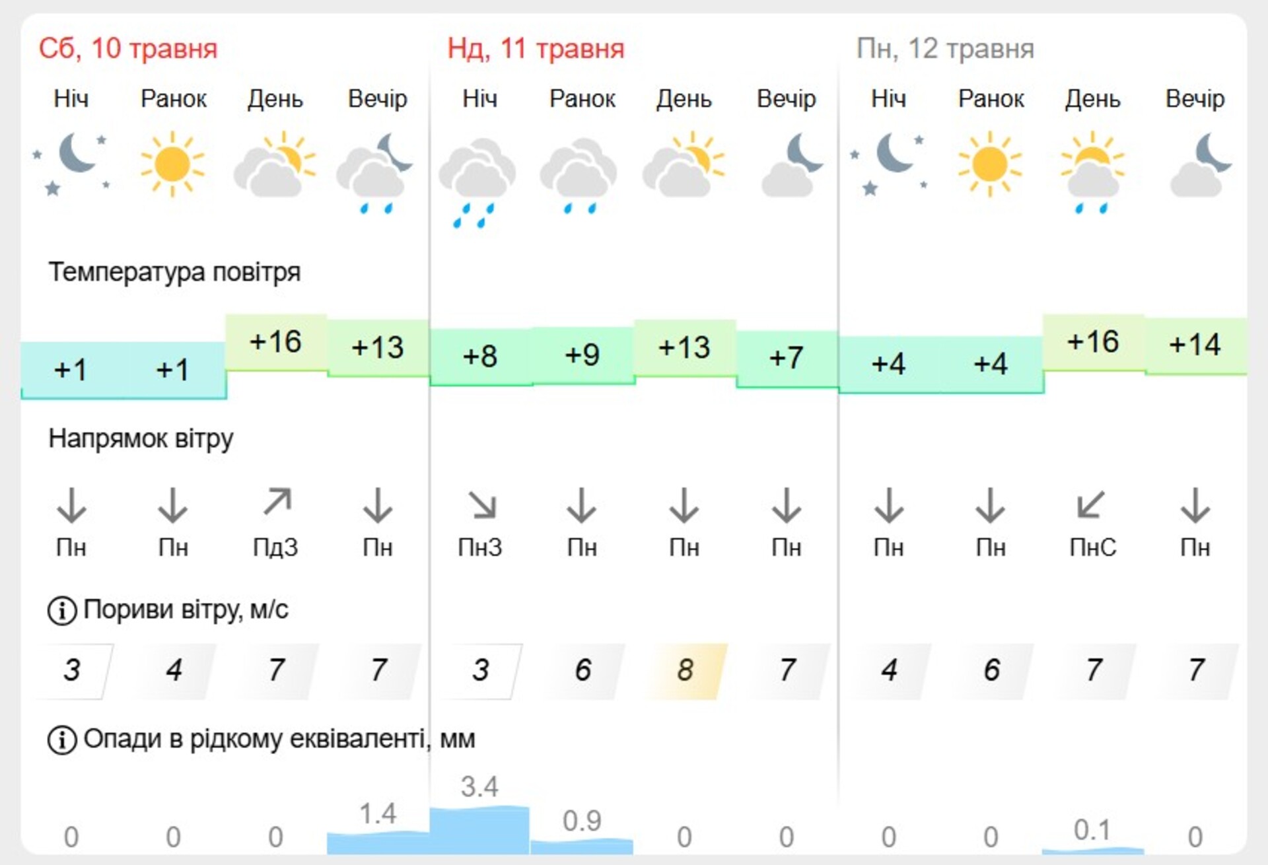The width and height of the screenshot is (1268, 865).
Task: Click the starry moon icon for Saturday night
Action: (71, 164)
